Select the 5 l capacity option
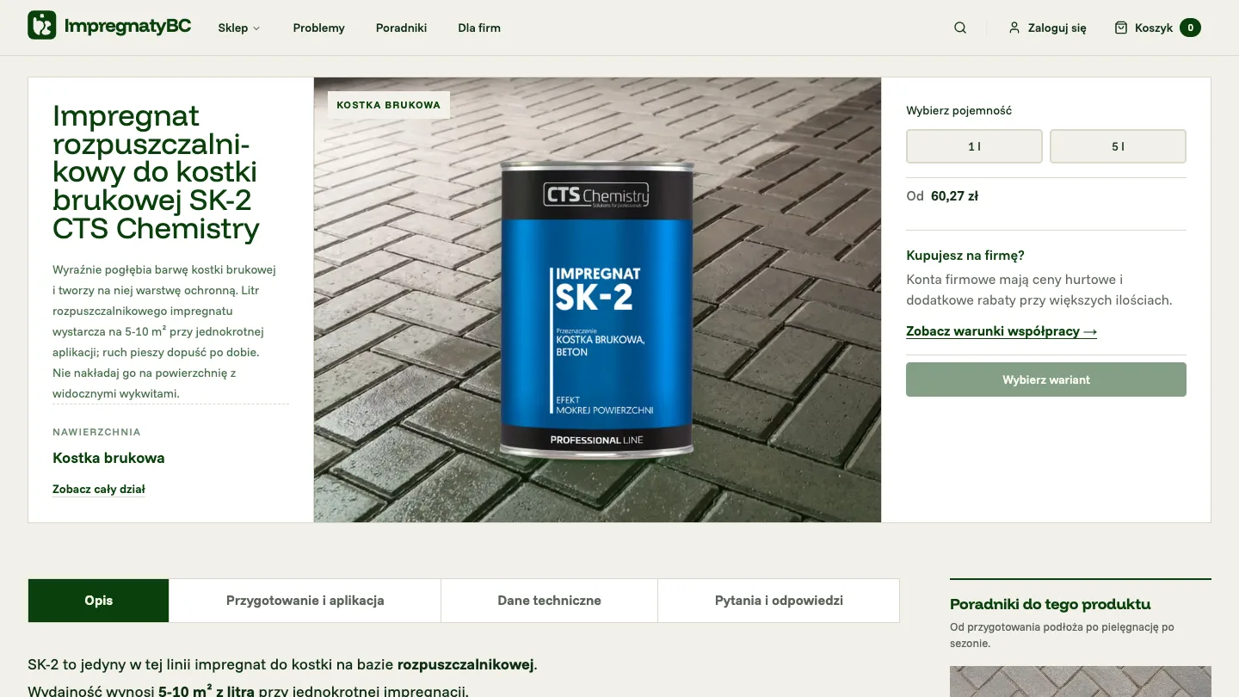The width and height of the screenshot is (1239, 697). coord(1118,146)
